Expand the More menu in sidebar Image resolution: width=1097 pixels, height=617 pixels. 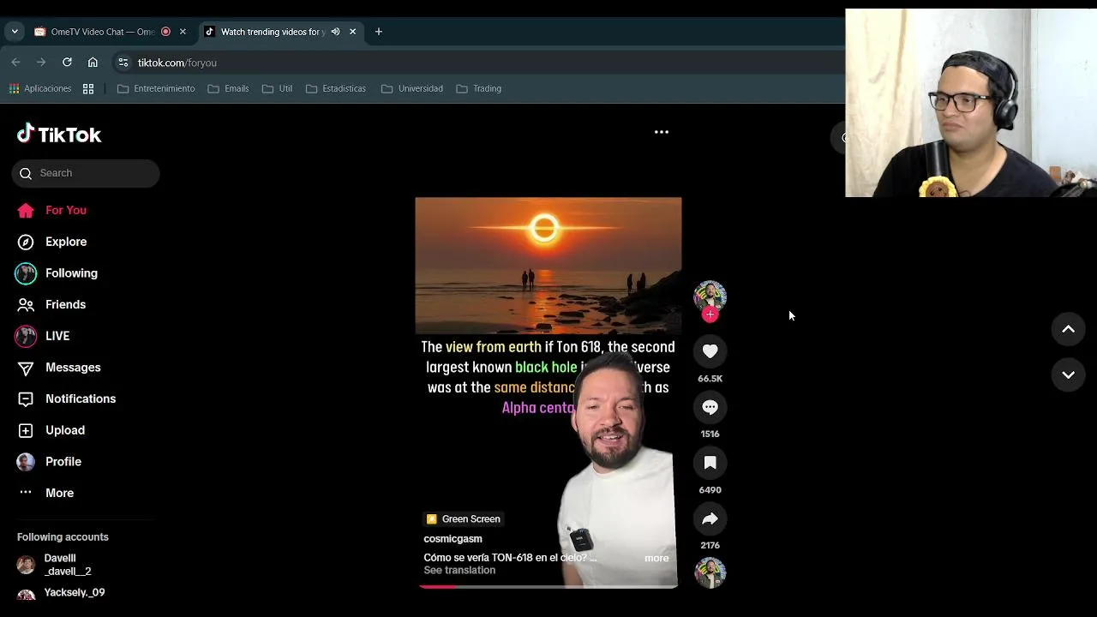click(x=46, y=493)
